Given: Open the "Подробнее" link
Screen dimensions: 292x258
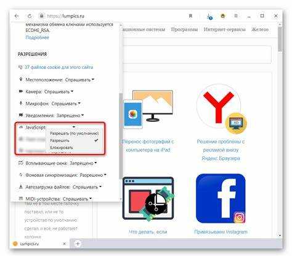Looking at the screenshot, I should [38, 38].
